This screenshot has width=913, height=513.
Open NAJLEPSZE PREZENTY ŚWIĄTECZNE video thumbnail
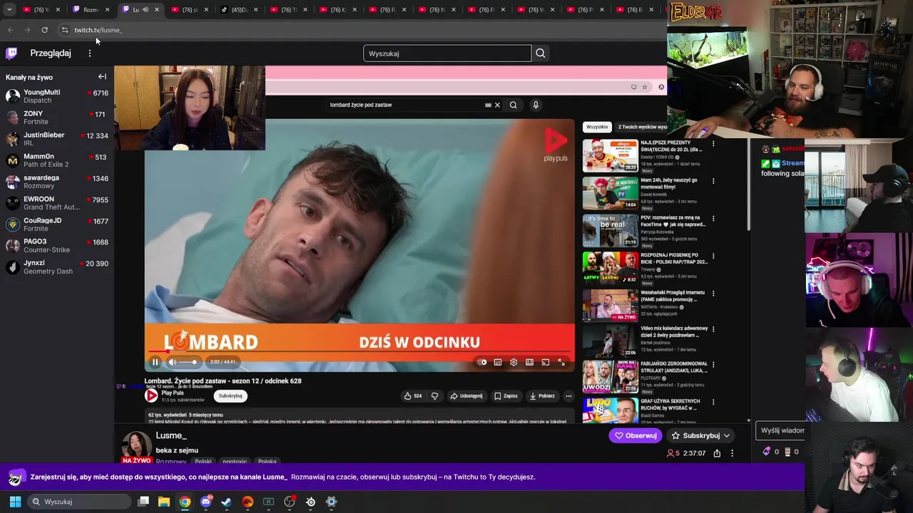pyautogui.click(x=610, y=156)
